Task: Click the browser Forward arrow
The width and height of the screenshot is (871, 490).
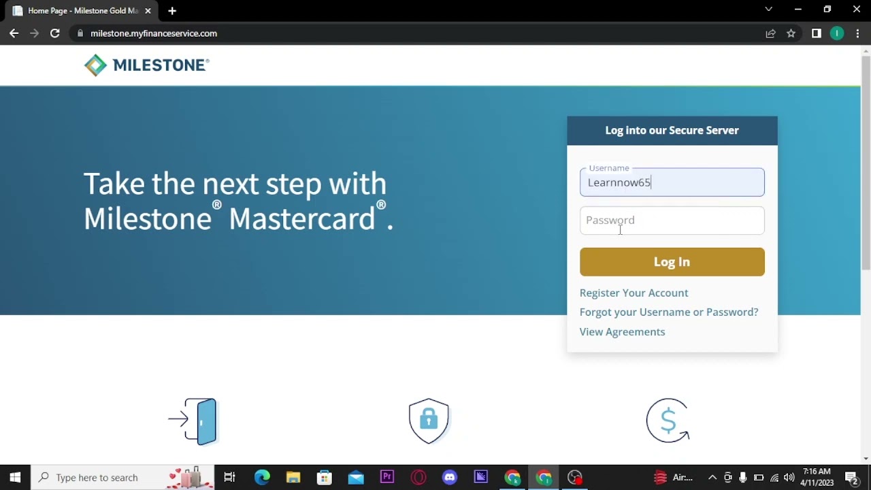Action: pyautogui.click(x=34, y=33)
